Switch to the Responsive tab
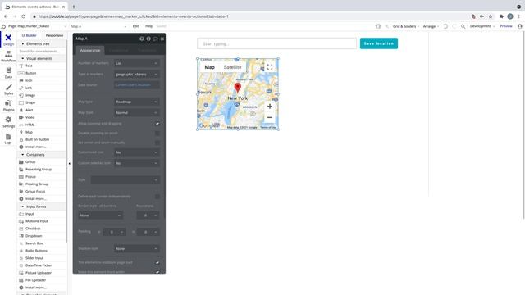 click(54, 35)
